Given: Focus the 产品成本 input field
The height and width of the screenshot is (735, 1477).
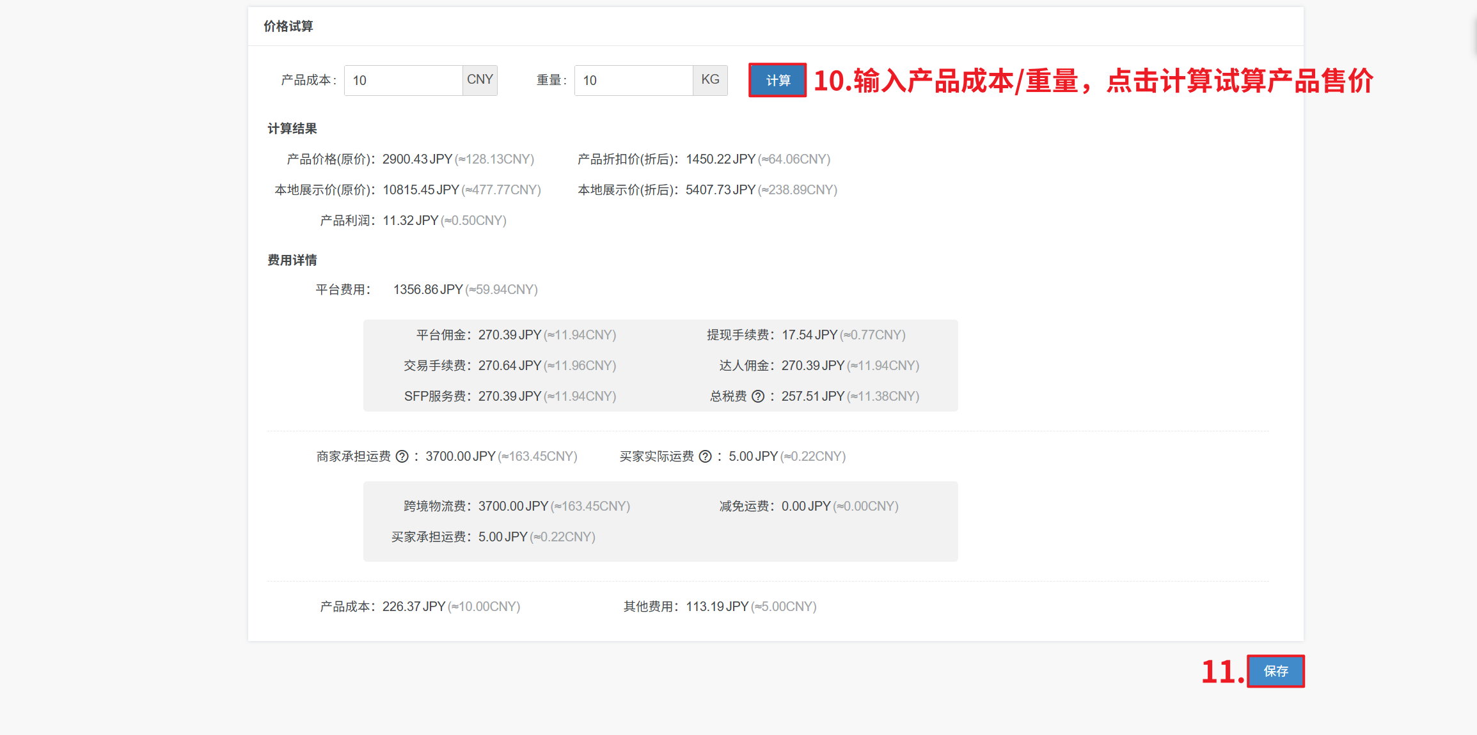Looking at the screenshot, I should coord(403,81).
